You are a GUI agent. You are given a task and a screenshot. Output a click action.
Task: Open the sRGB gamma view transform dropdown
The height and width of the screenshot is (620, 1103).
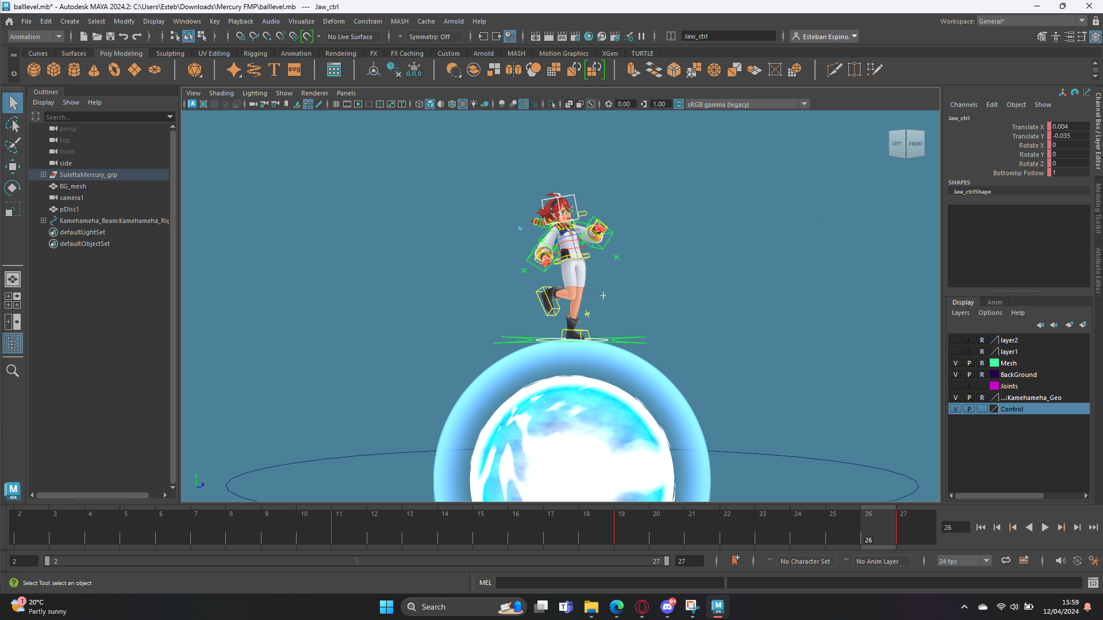[x=747, y=104]
